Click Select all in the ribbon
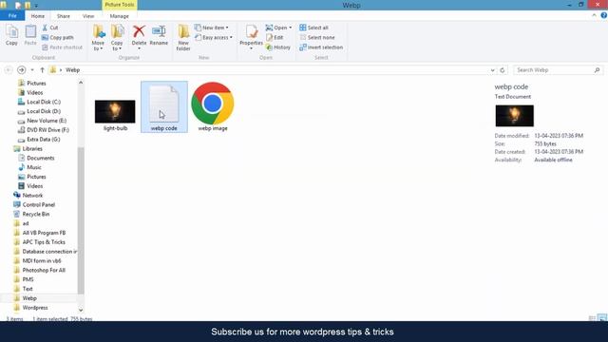Viewport: 608px width, 342px height. 314,28
